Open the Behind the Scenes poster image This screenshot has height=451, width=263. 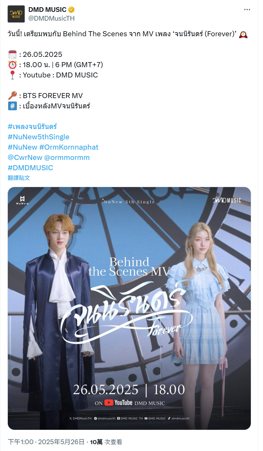click(129, 308)
